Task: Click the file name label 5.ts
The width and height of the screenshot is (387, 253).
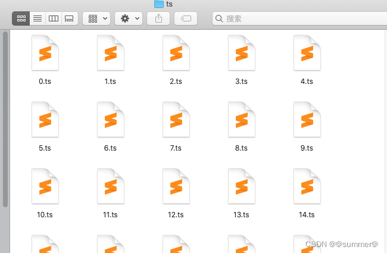Action: click(45, 148)
